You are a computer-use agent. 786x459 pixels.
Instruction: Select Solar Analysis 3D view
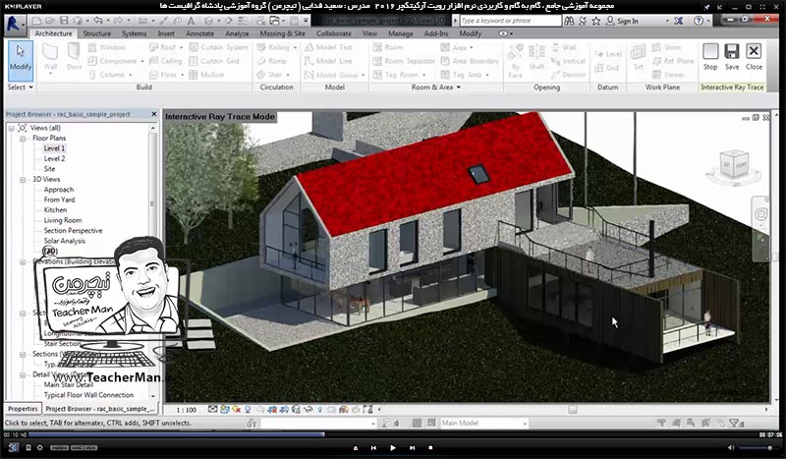coord(65,241)
